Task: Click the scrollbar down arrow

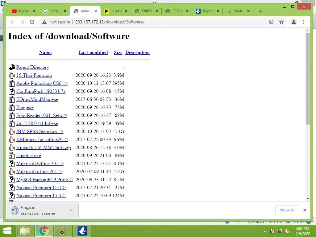Action: 308,199
